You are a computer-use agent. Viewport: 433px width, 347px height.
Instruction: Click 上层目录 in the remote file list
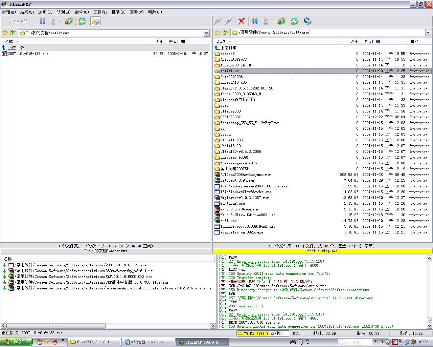click(229, 48)
